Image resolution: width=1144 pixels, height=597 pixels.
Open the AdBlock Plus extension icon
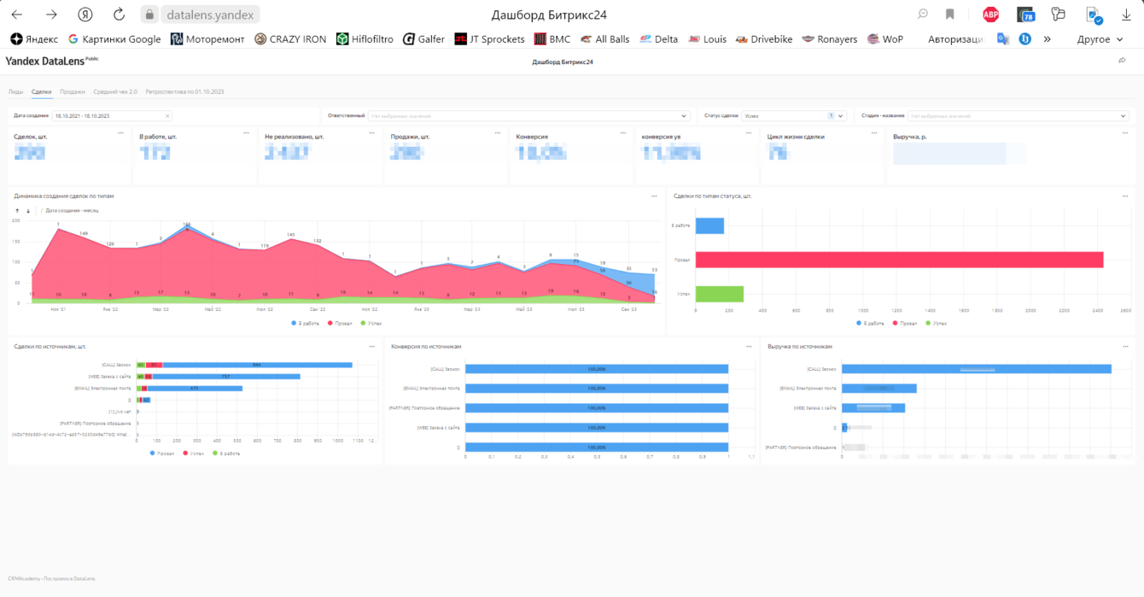tap(990, 15)
